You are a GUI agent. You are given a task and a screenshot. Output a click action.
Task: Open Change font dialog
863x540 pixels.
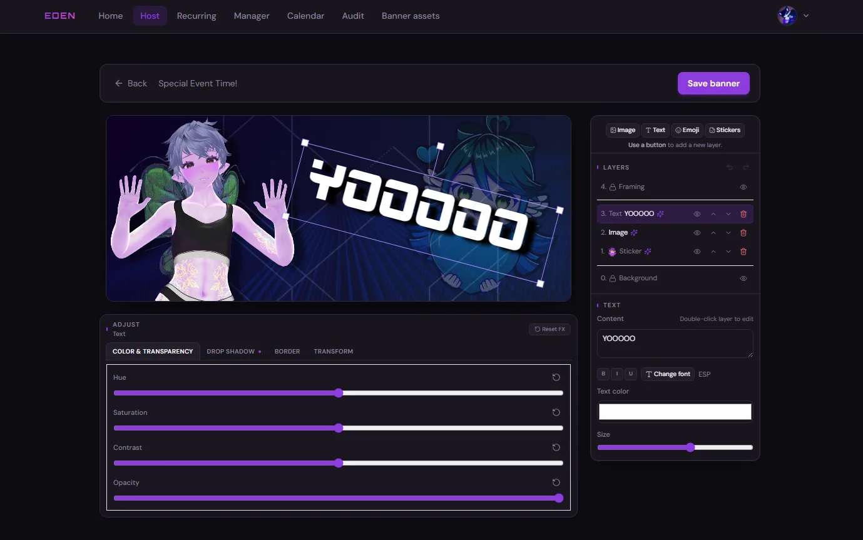click(668, 374)
